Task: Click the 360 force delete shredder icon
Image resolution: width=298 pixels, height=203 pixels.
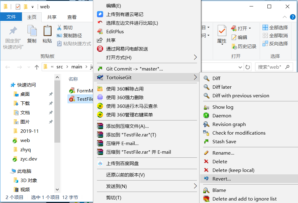Action: (100, 97)
